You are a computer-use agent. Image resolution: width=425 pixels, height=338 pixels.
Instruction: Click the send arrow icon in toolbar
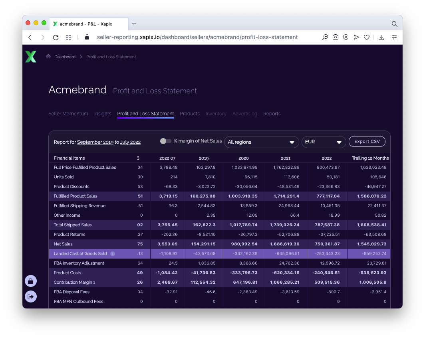(x=356, y=37)
